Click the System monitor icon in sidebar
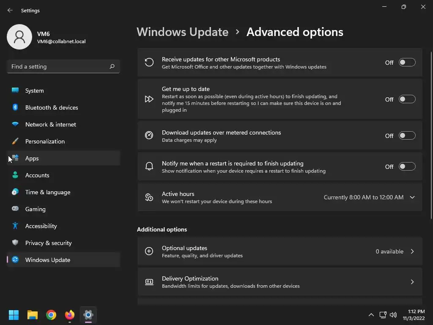 point(15,91)
